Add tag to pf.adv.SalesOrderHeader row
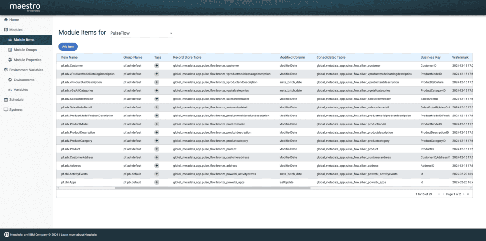This screenshot has width=486, height=241. 157,99
